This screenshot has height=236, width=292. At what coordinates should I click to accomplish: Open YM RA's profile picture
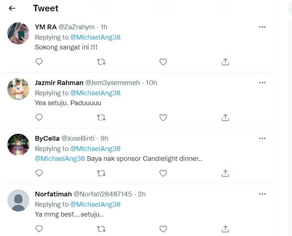[18, 33]
